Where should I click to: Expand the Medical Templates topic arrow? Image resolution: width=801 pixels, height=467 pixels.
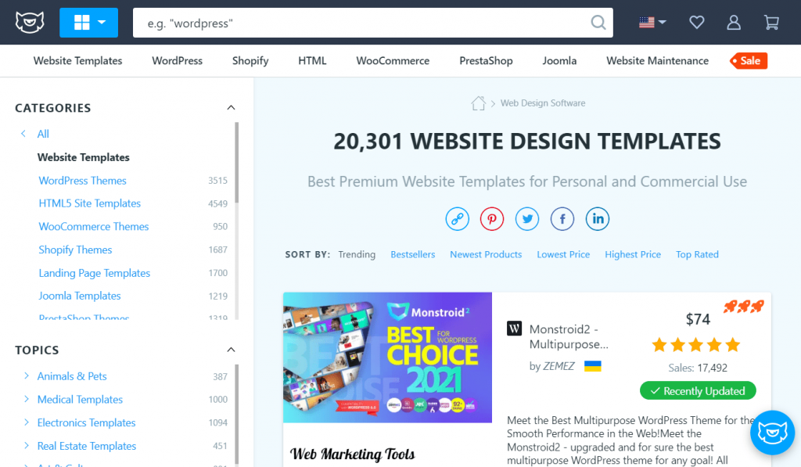(27, 399)
